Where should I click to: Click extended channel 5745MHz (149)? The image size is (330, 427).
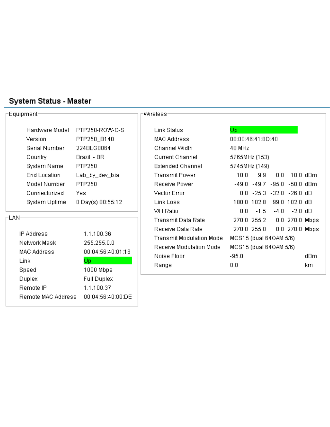pos(250,166)
